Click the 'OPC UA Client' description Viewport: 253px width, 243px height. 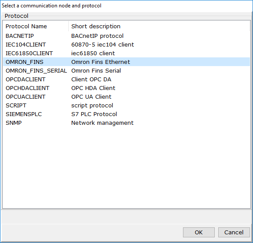[91, 97]
